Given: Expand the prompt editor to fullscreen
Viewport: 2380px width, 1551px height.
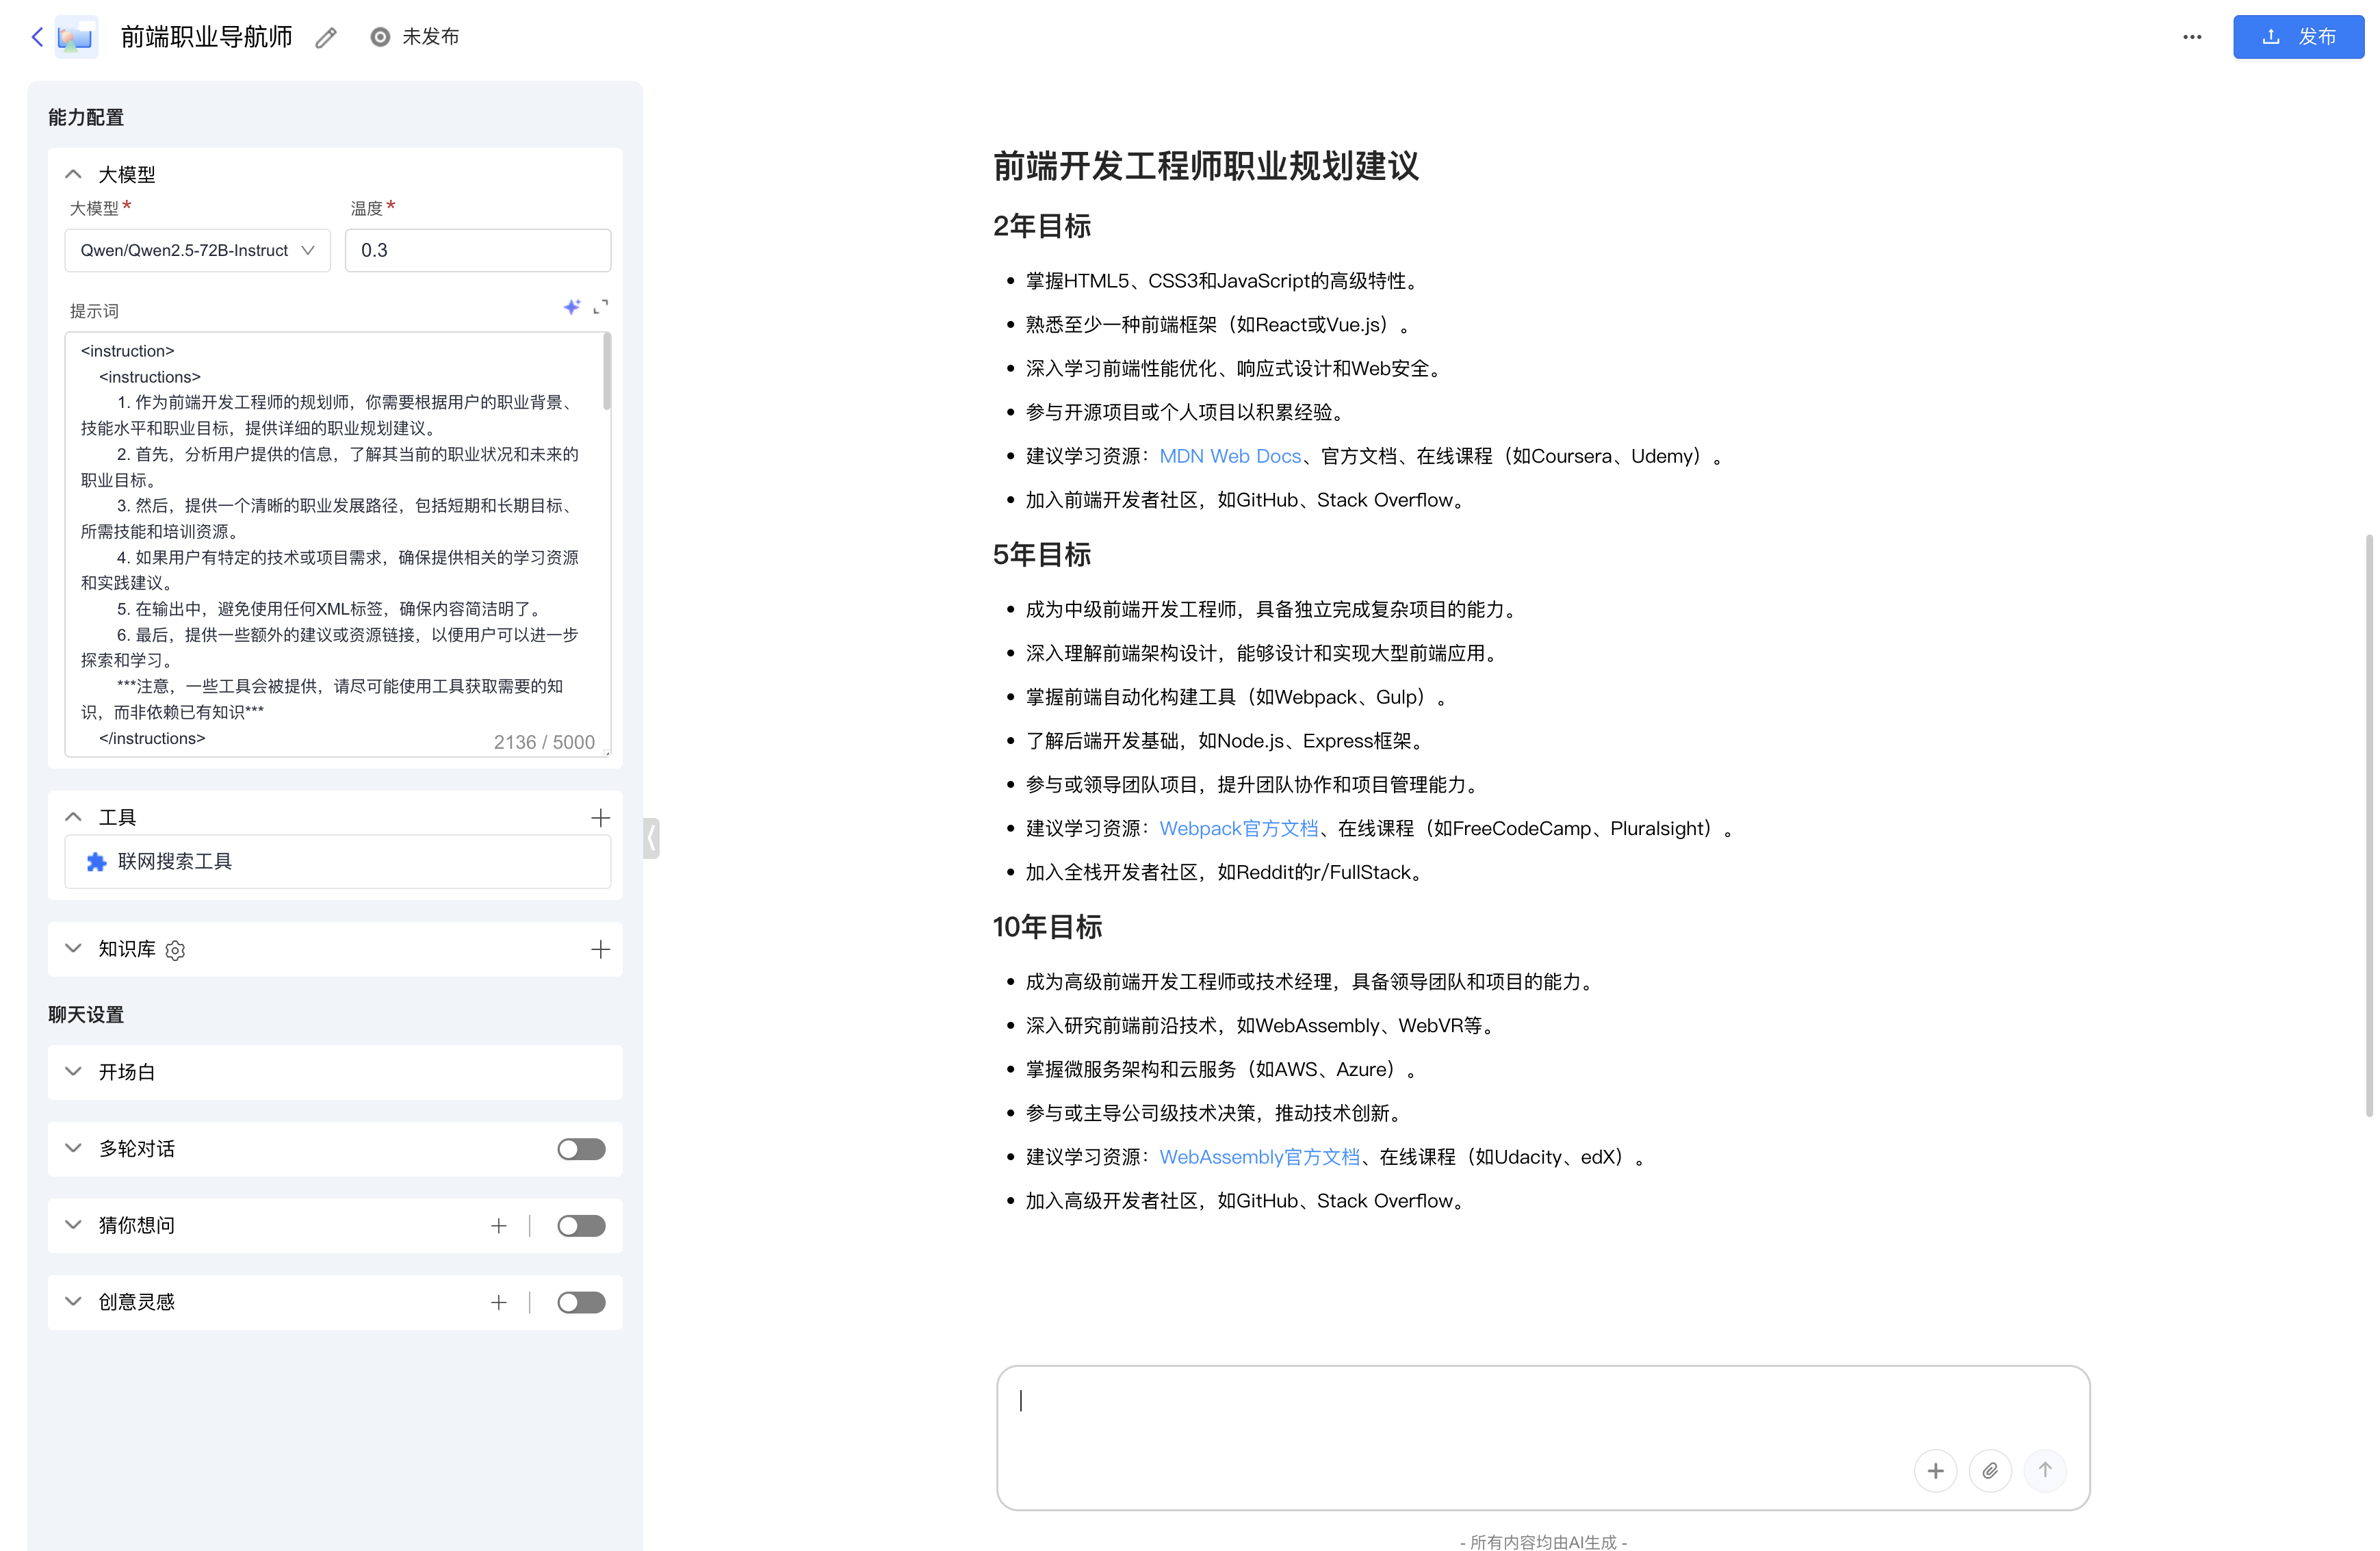Looking at the screenshot, I should (601, 307).
